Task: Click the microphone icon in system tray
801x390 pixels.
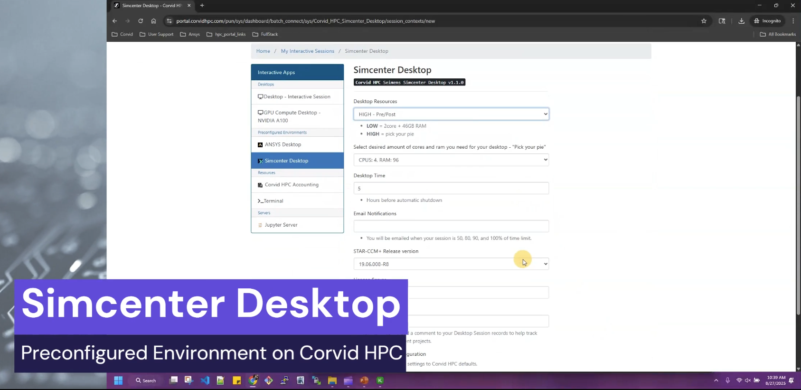Action: click(727, 380)
